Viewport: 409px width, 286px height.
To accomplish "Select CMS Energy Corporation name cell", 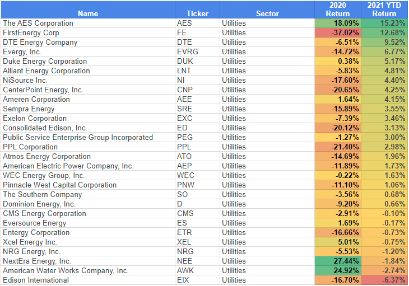I will 88,214.
